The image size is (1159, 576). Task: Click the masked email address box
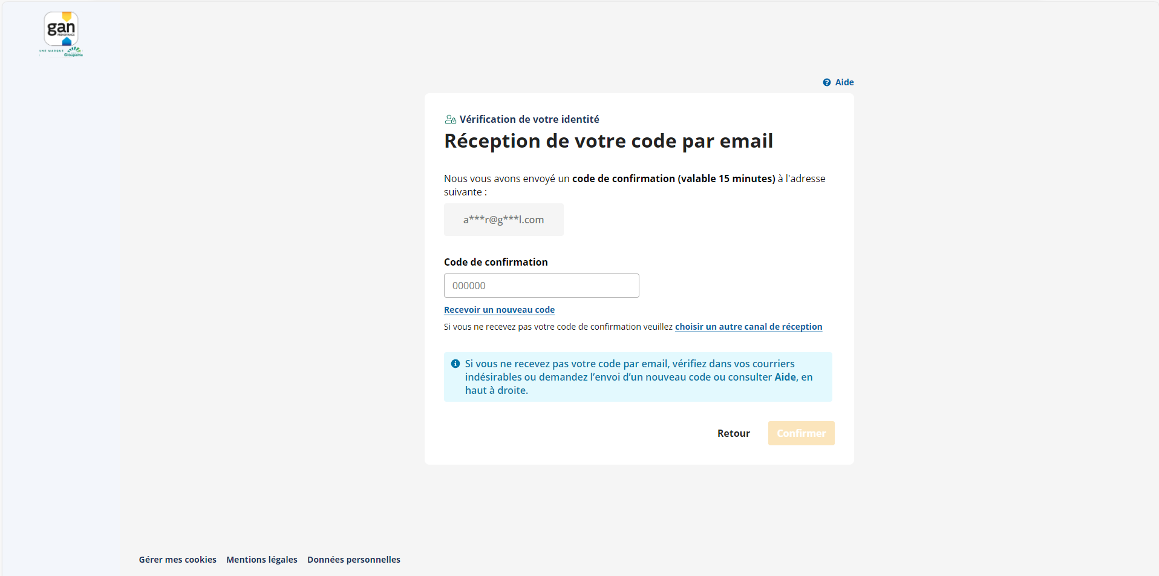coord(503,220)
